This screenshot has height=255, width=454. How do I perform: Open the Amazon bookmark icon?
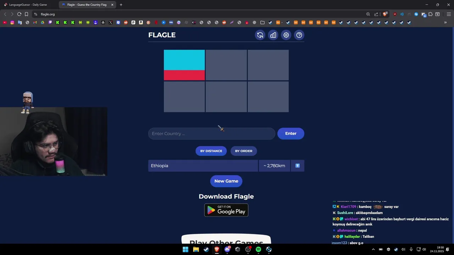click(141, 22)
